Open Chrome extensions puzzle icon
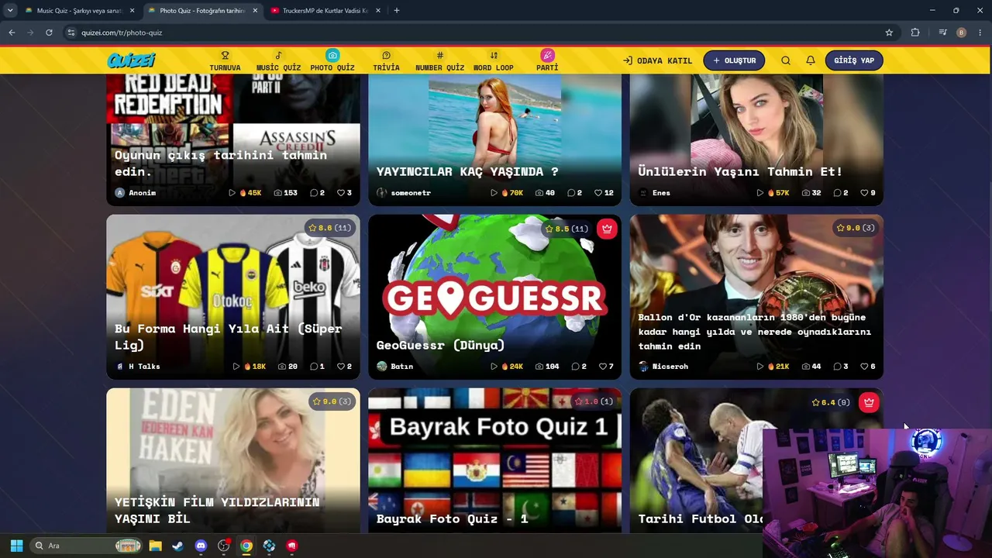This screenshot has width=992, height=558. pyautogui.click(x=915, y=33)
